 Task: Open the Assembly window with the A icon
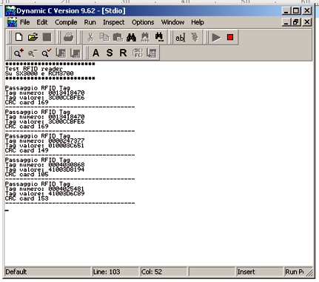click(x=95, y=53)
